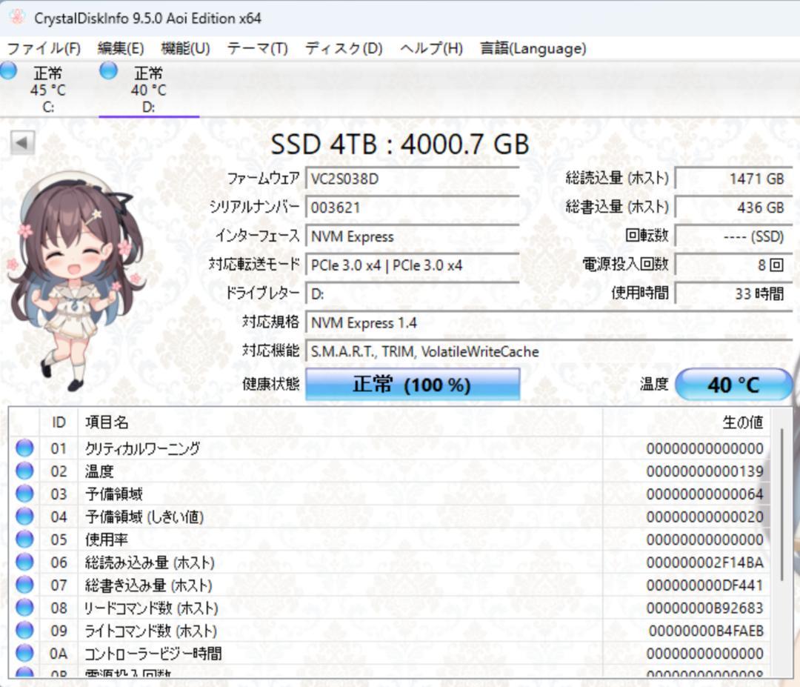Click the blue health indicator above the D: drive
The width and height of the screenshot is (800, 687).
[x=107, y=71]
